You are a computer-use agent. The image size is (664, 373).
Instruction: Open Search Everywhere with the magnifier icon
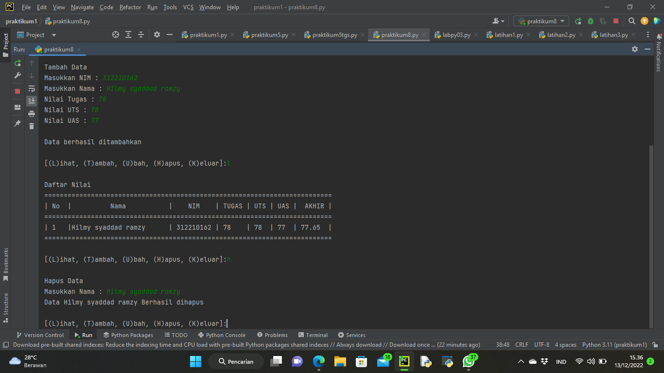(x=632, y=21)
